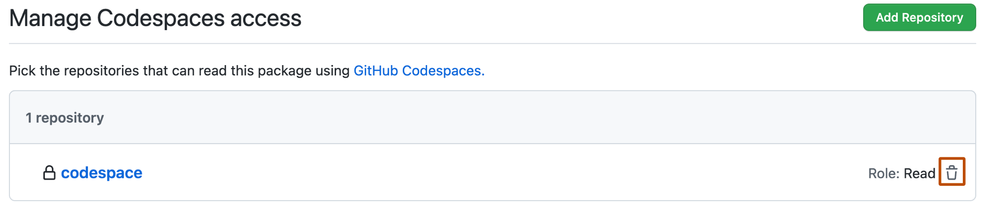Click the word "Read" in the role

click(x=919, y=174)
